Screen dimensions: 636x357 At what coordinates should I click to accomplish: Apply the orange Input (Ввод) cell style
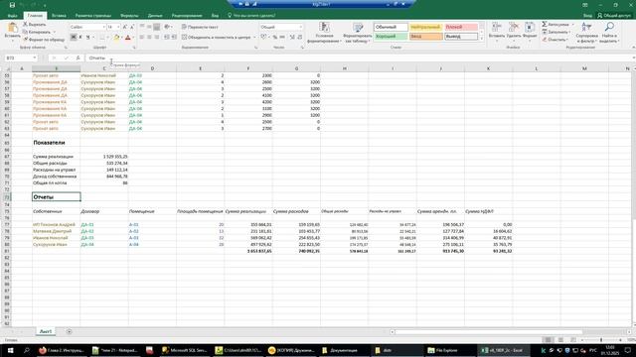pyautogui.click(x=425, y=37)
